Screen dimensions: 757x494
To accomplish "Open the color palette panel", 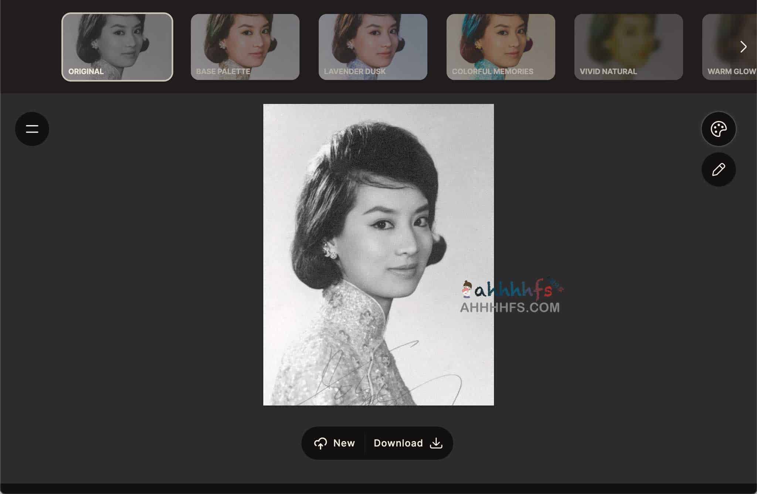I will point(718,129).
